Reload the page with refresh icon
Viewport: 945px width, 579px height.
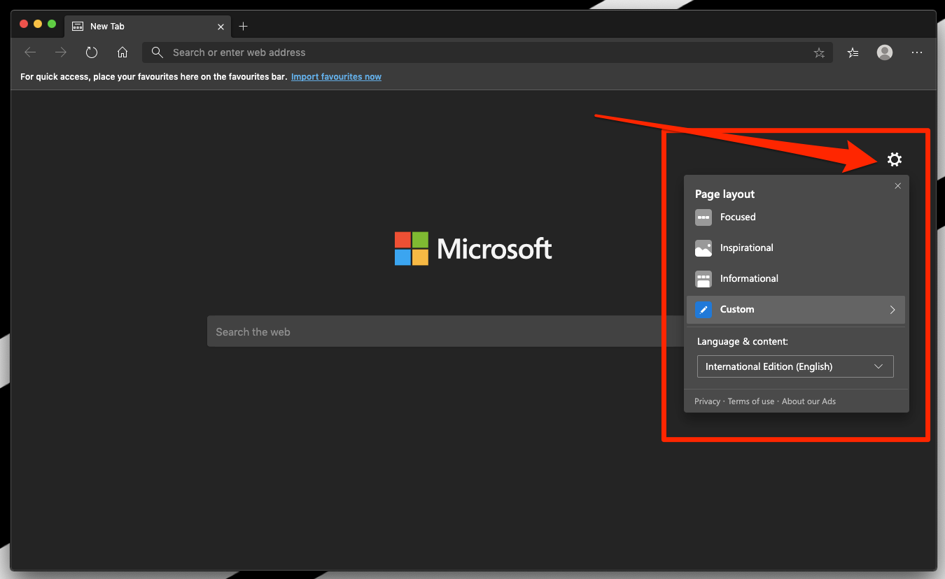coord(92,52)
